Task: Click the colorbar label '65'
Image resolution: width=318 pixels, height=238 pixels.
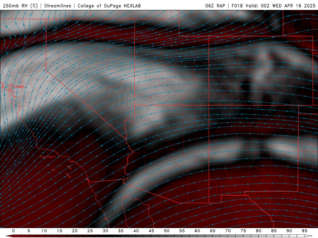Action: tap(213, 231)
